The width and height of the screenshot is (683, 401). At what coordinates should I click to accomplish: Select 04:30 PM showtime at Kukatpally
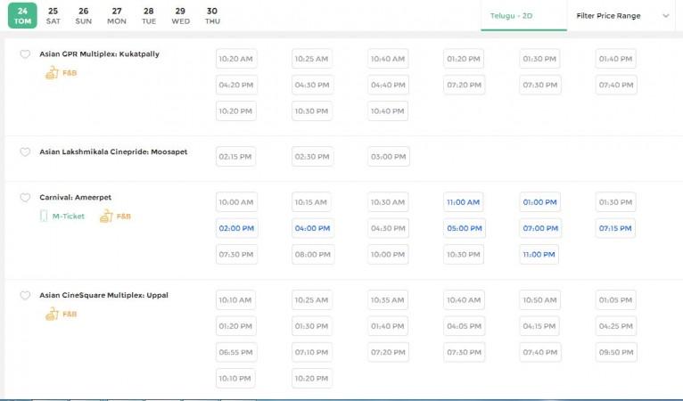pos(312,85)
